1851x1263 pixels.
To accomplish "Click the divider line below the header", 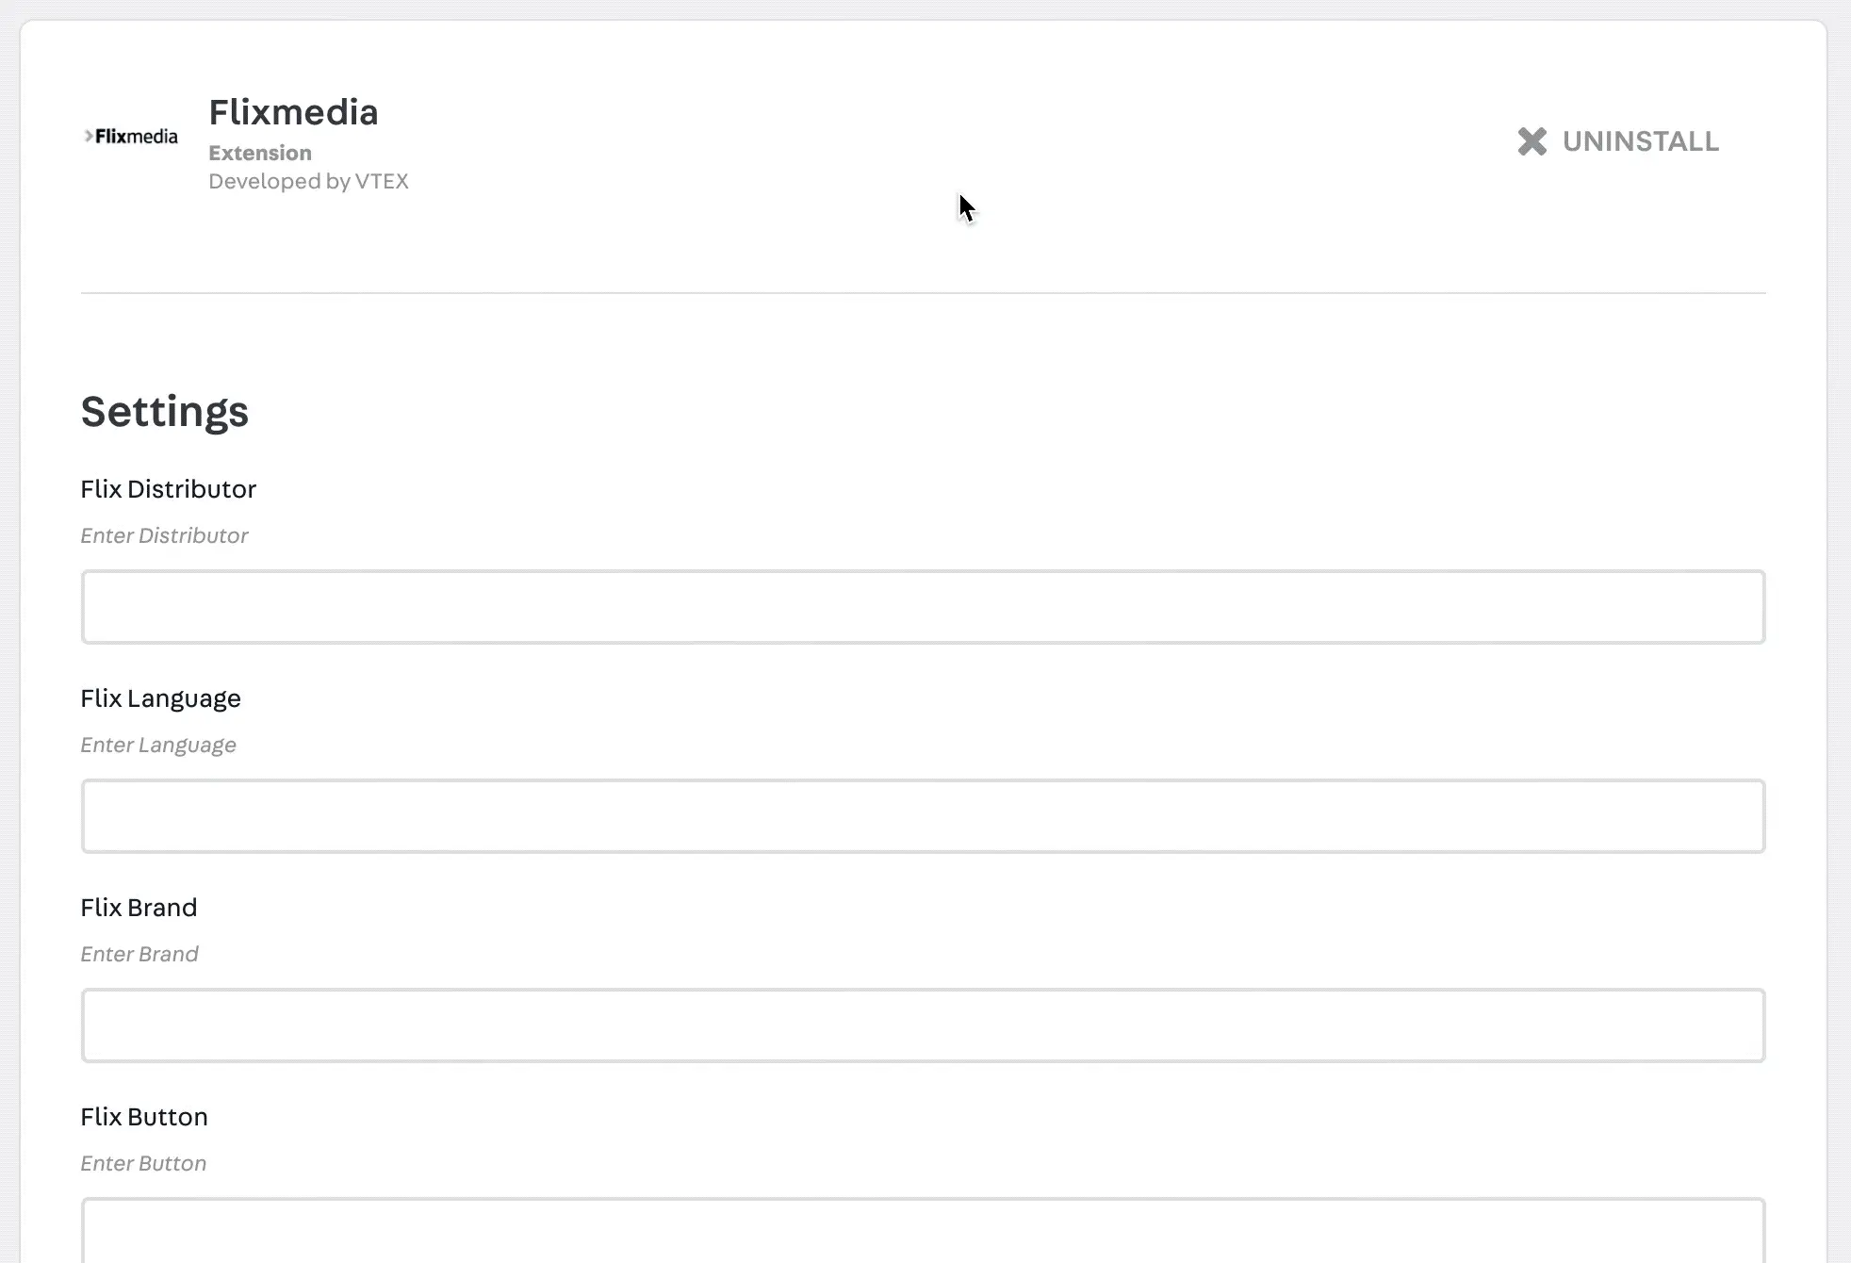I will [924, 293].
